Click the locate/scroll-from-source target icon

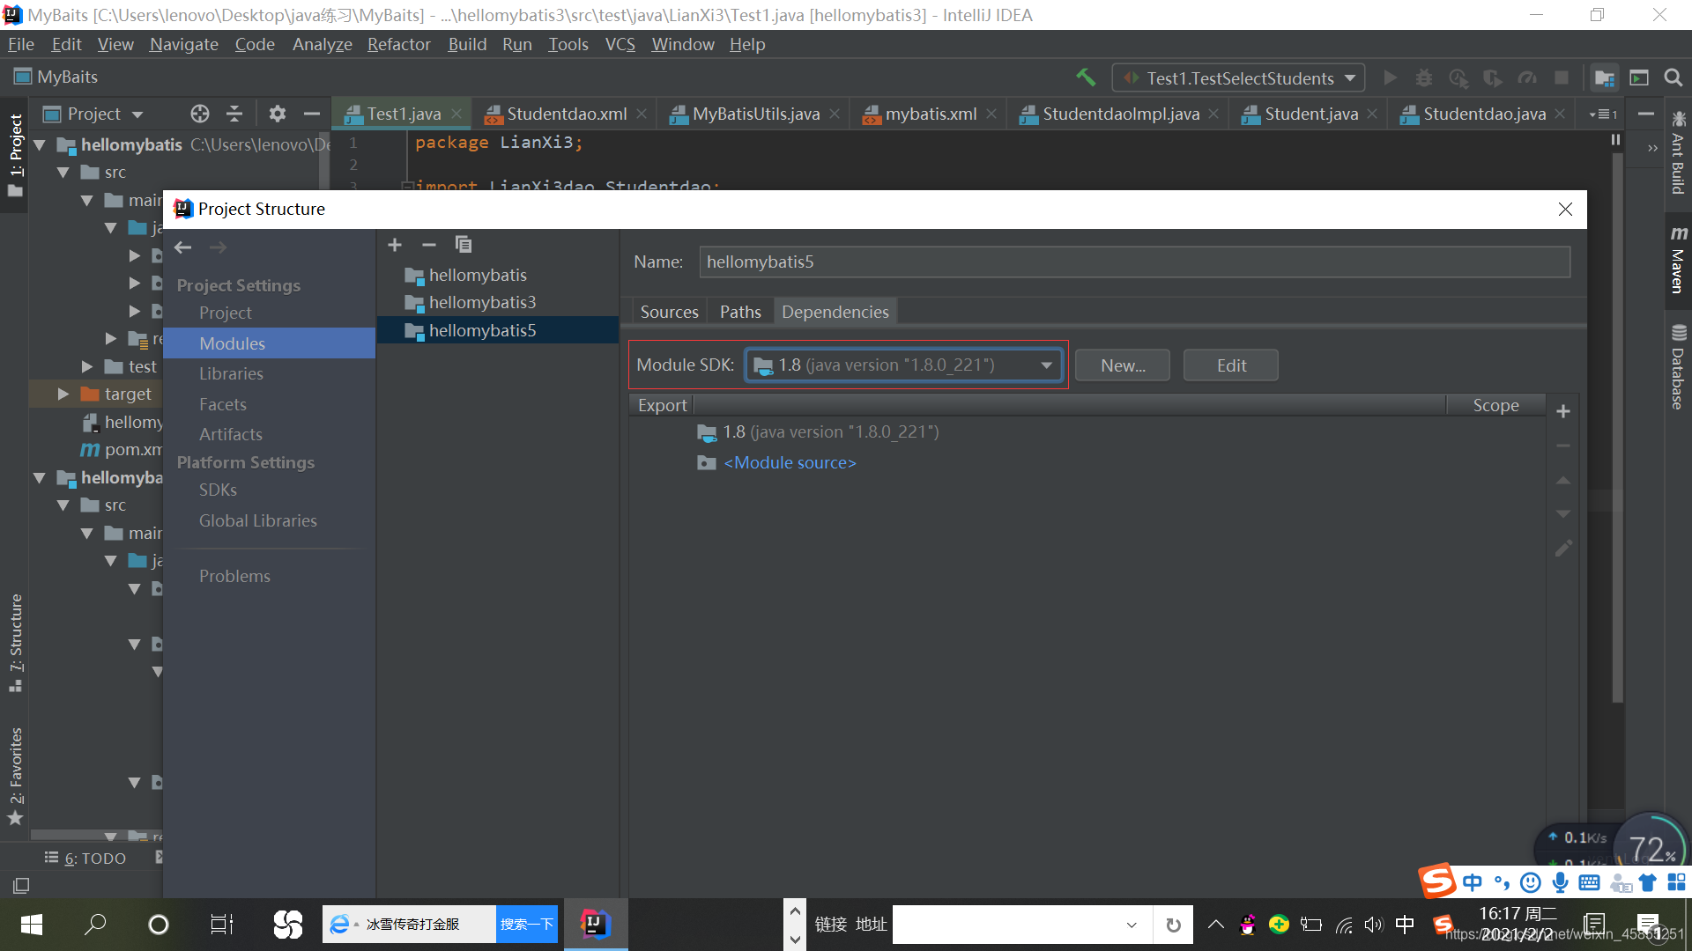[200, 114]
